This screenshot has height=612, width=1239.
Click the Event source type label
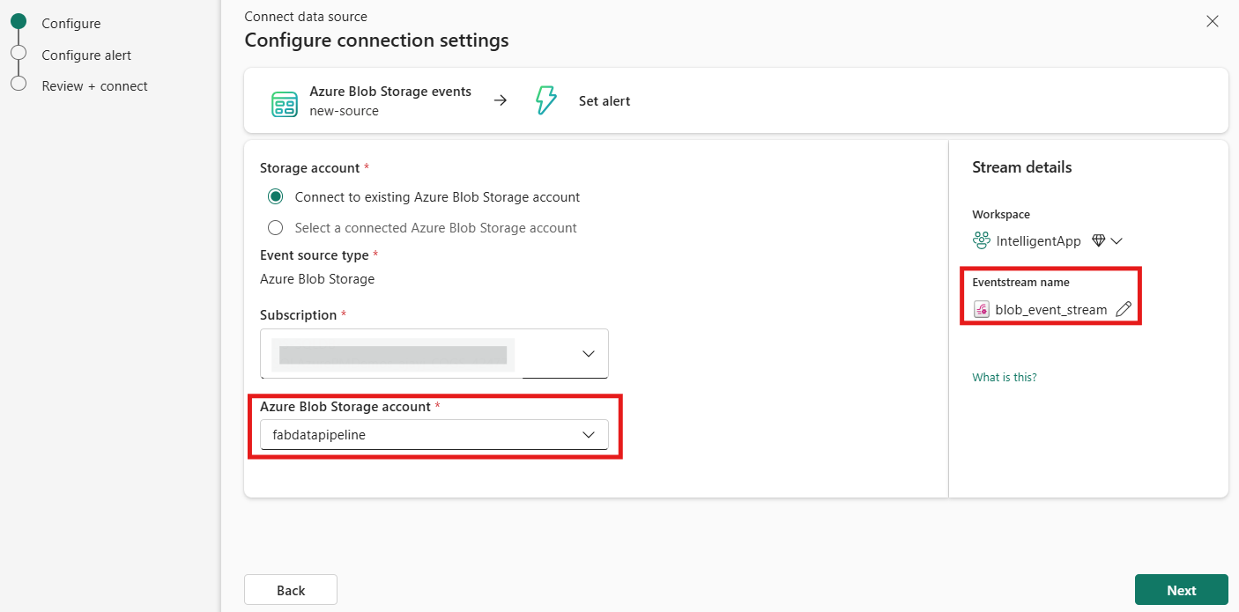click(315, 255)
